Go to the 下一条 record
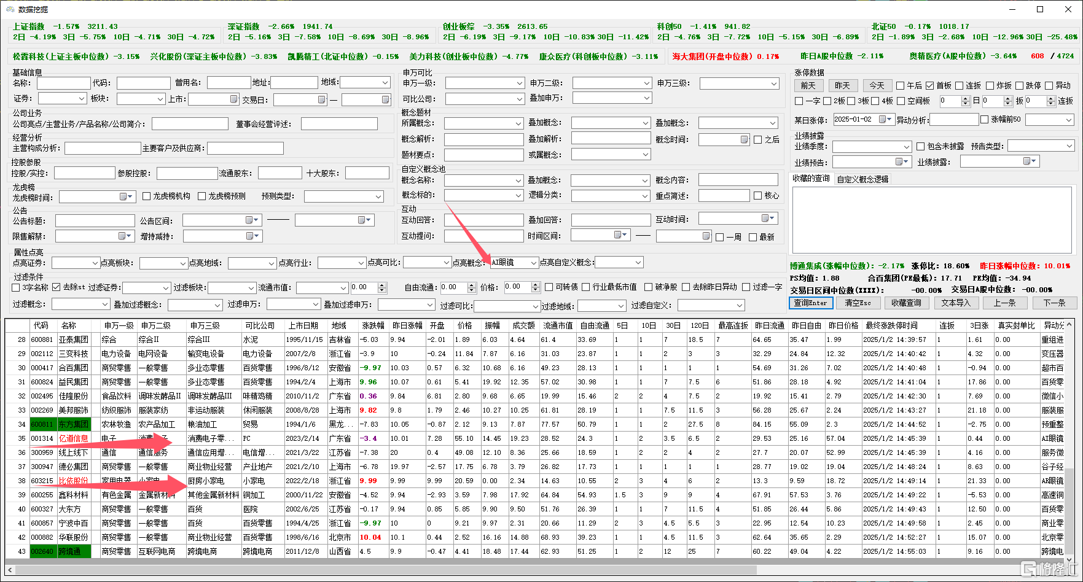The image size is (1083, 582). tap(1054, 303)
